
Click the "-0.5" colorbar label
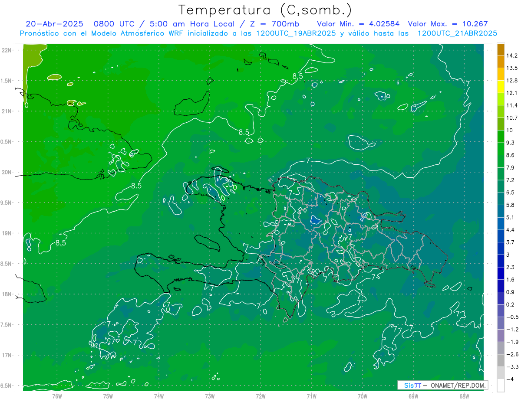(x=512, y=317)
